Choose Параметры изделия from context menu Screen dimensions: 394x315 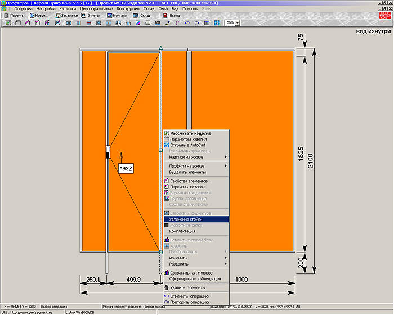188,139
